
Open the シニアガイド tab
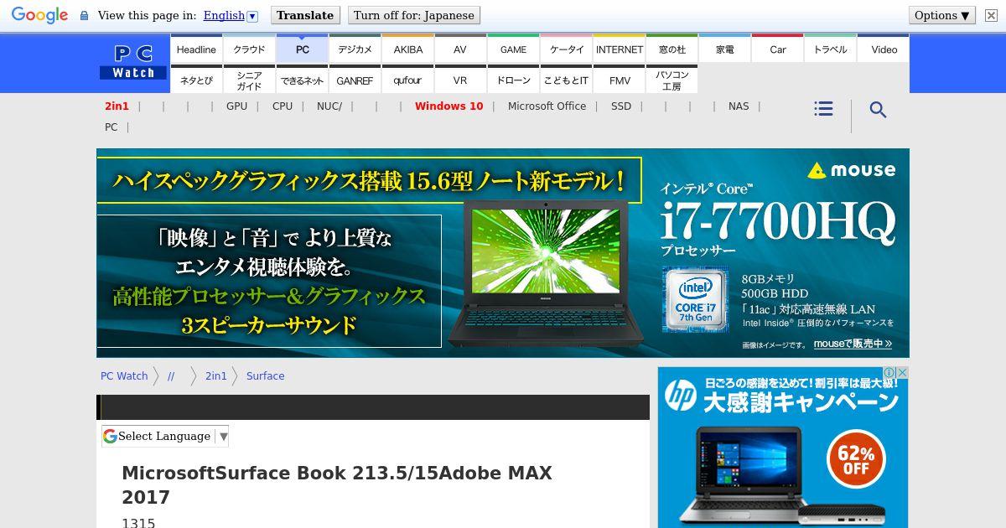click(x=249, y=80)
